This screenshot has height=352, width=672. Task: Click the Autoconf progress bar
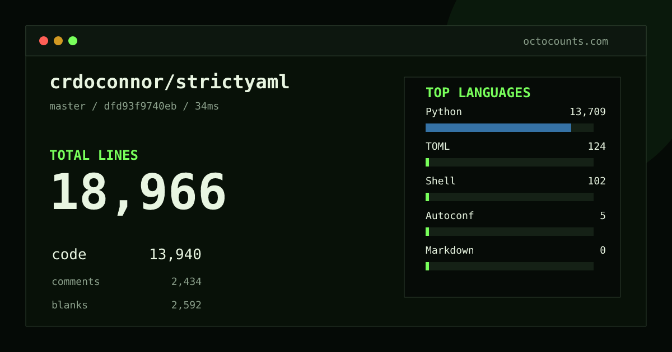pyautogui.click(x=510, y=231)
